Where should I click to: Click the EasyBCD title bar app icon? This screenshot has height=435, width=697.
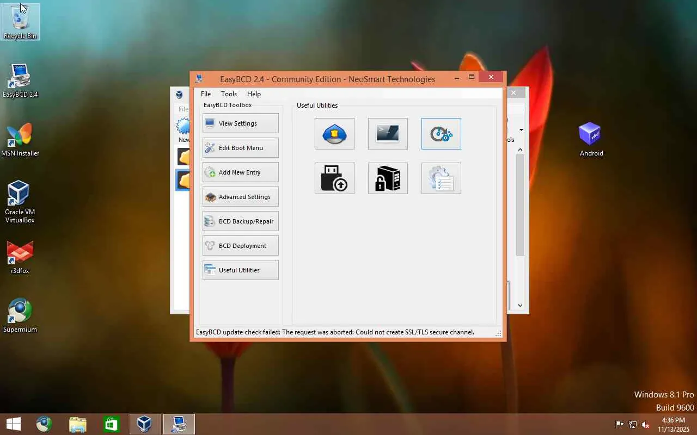[199, 79]
